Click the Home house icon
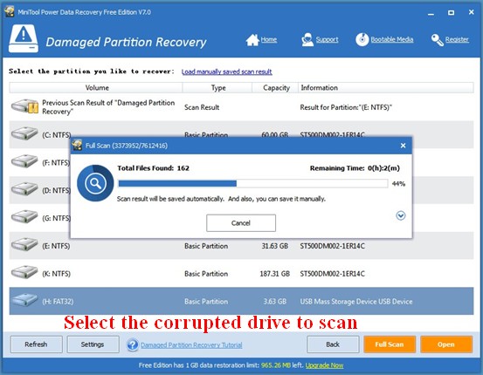Screen dimensions: 483x375 (x=252, y=40)
